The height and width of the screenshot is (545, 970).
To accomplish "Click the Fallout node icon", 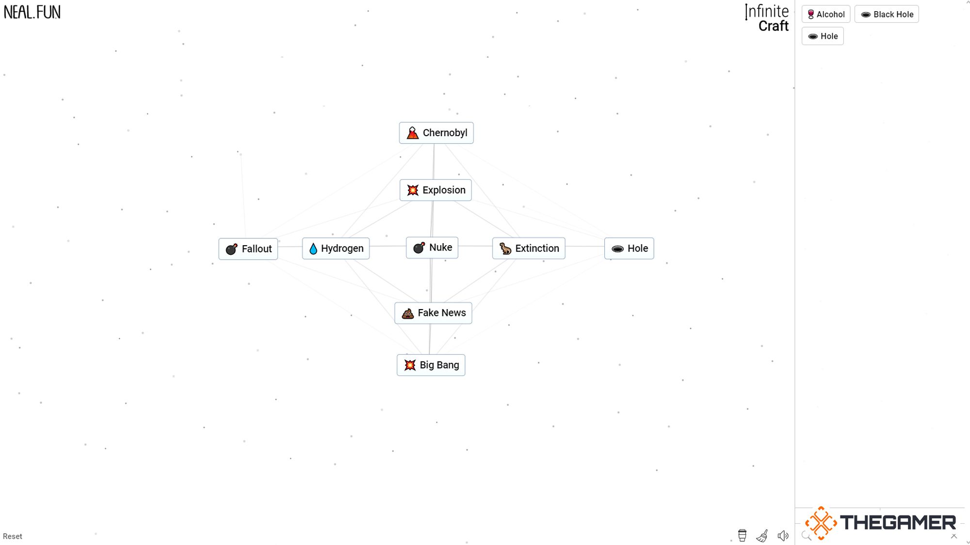I will 232,248.
